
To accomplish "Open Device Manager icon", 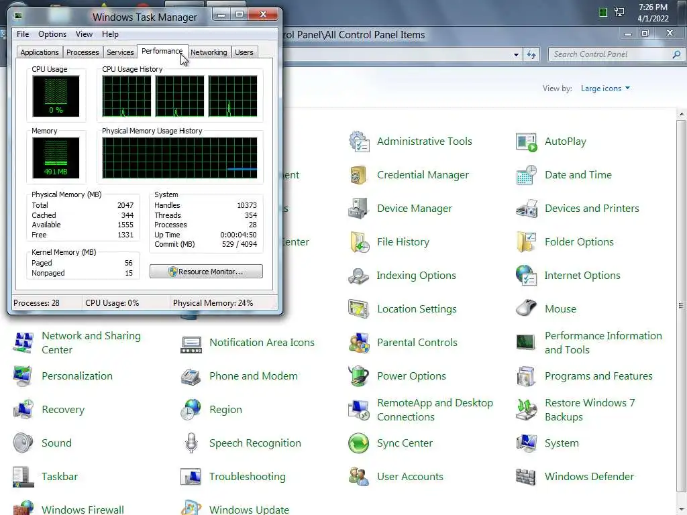I will point(359,209).
